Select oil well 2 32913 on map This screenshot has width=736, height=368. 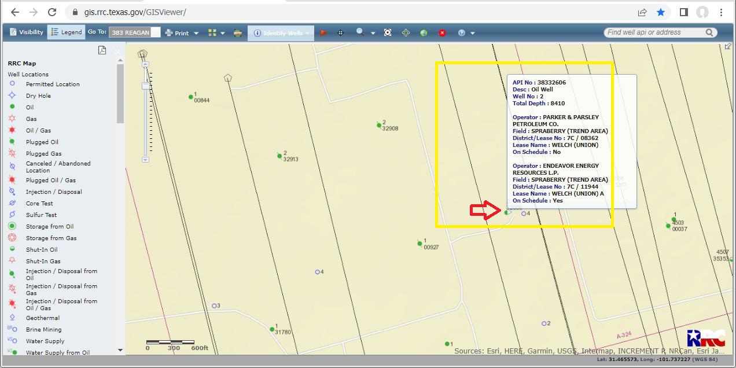(x=279, y=156)
